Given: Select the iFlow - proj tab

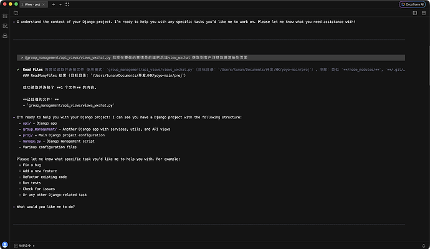Looking at the screenshot, I should pyautogui.click(x=32, y=4).
